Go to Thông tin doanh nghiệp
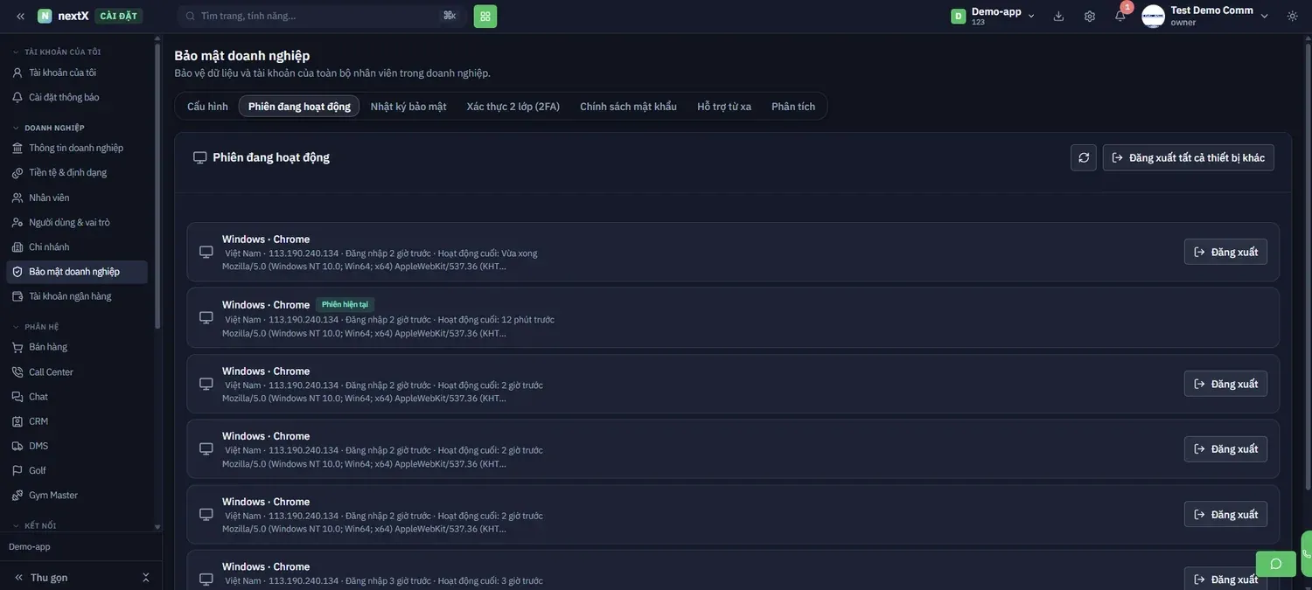1312x590 pixels. click(77, 148)
